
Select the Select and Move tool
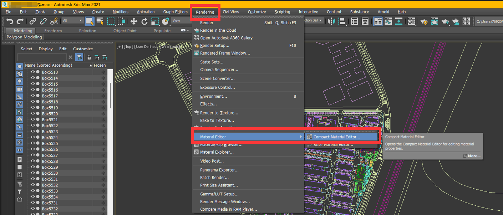(133, 21)
